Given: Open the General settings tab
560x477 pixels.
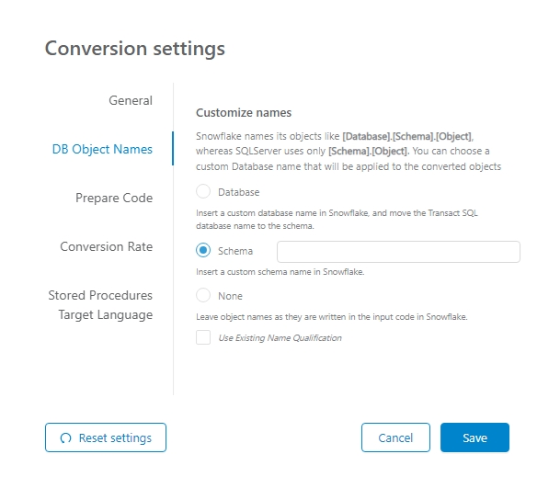Looking at the screenshot, I should pos(130,99).
